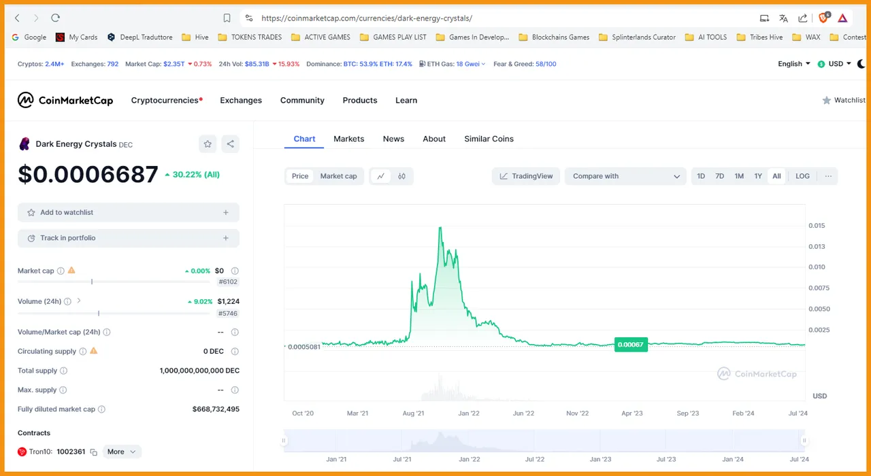
Task: Switch chart to candlestick view icon
Action: [402, 176]
